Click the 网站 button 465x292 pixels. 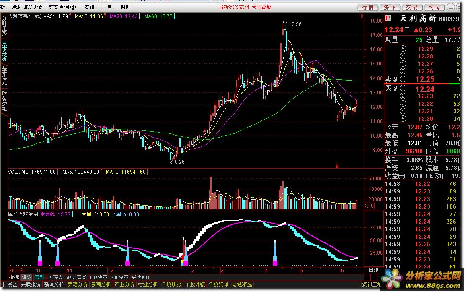coord(434,8)
